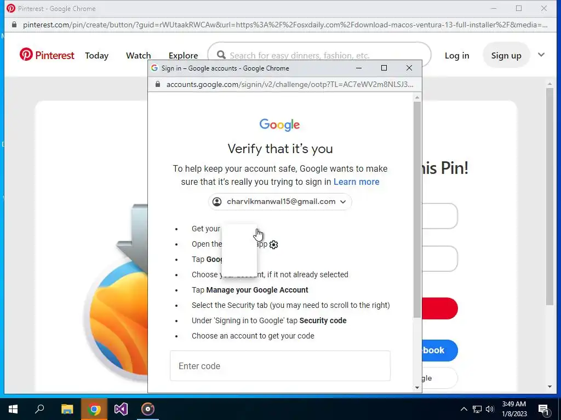Click the account avatar icon beside the email
This screenshot has height=420, width=561.
point(217,201)
